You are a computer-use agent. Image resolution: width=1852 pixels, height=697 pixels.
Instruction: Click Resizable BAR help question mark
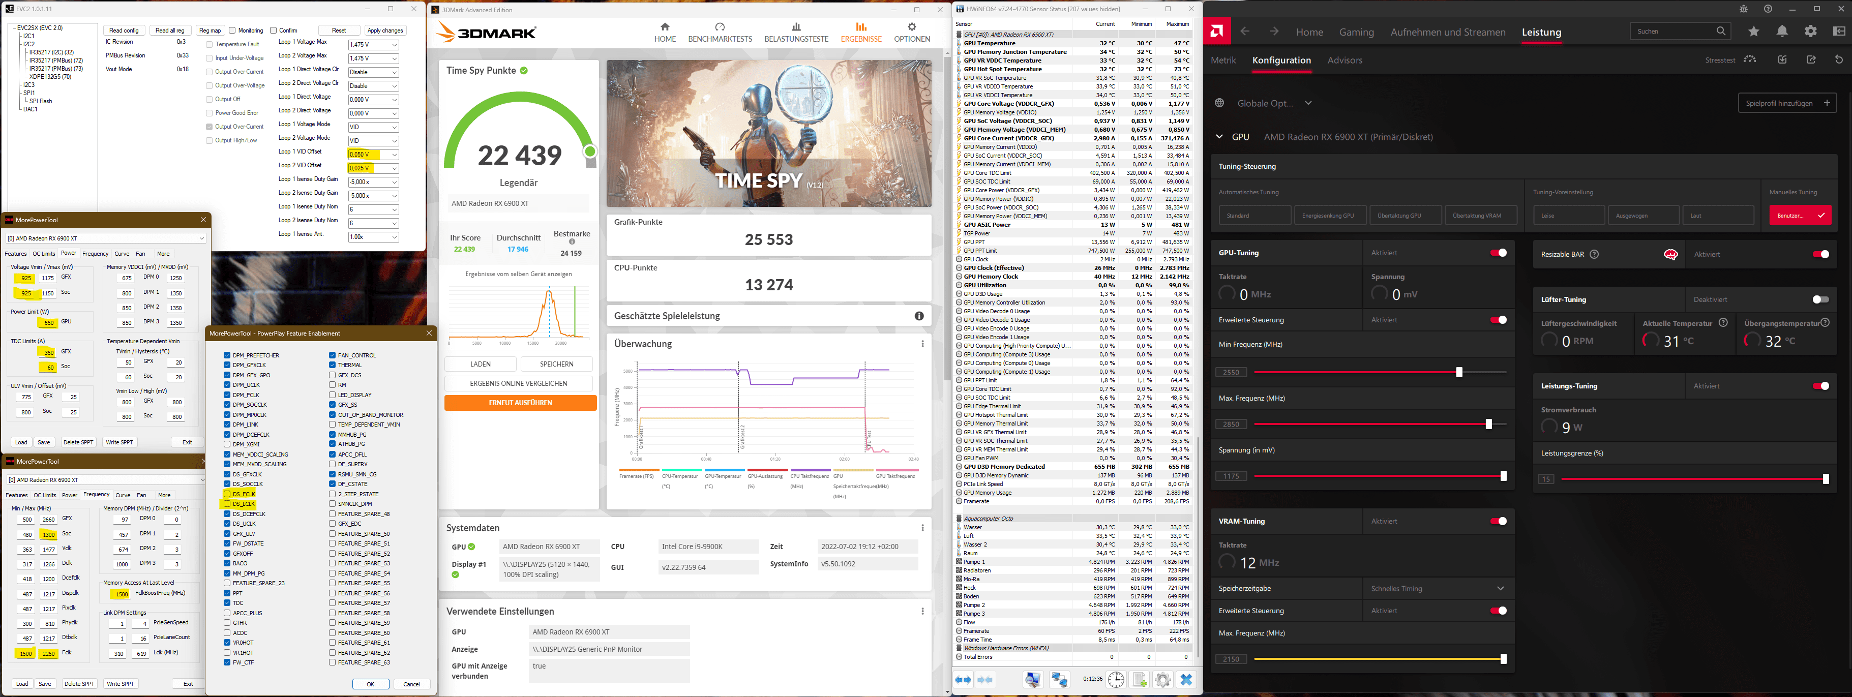(x=1594, y=254)
